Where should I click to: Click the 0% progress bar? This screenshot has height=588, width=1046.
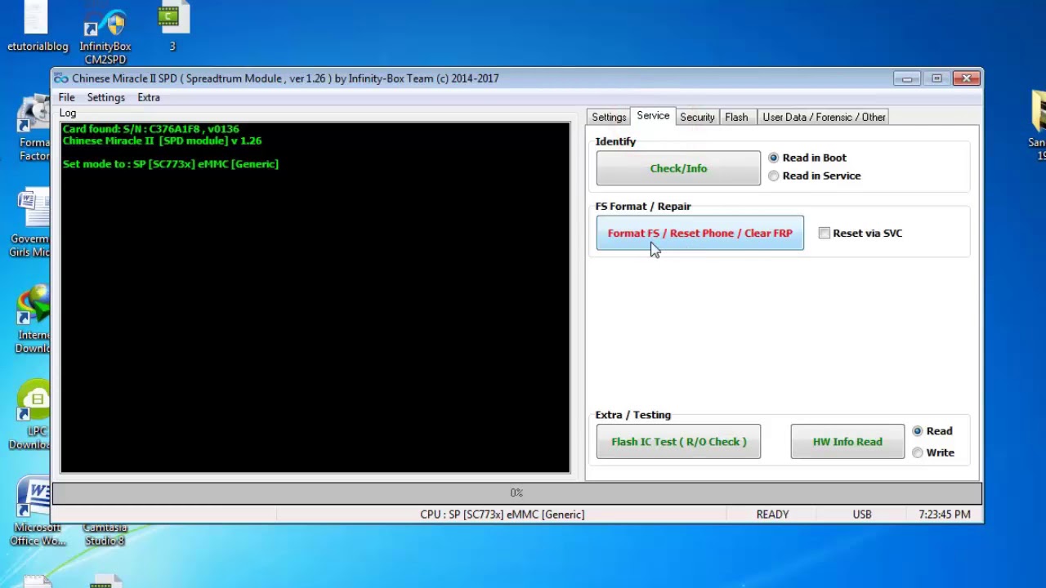[x=516, y=492]
